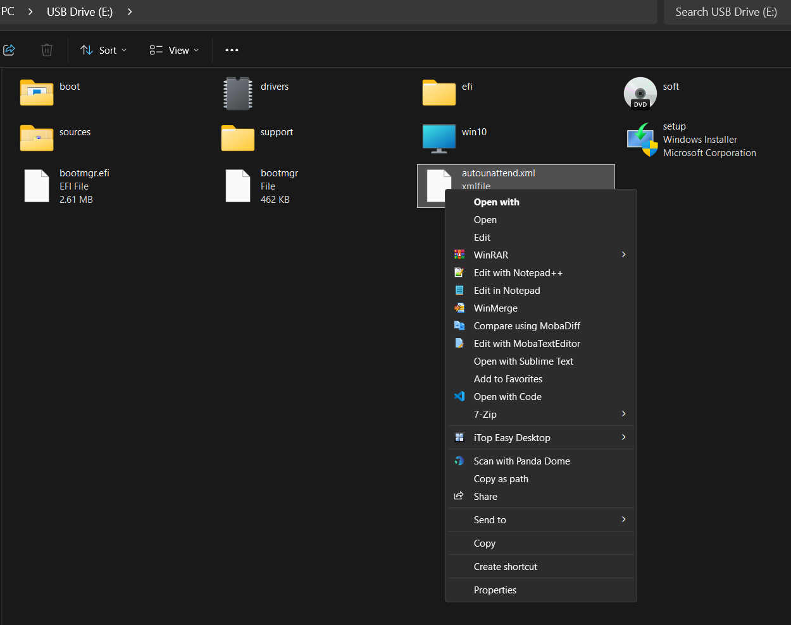Click the chevron between PC and USB Drive (E:)

30,11
